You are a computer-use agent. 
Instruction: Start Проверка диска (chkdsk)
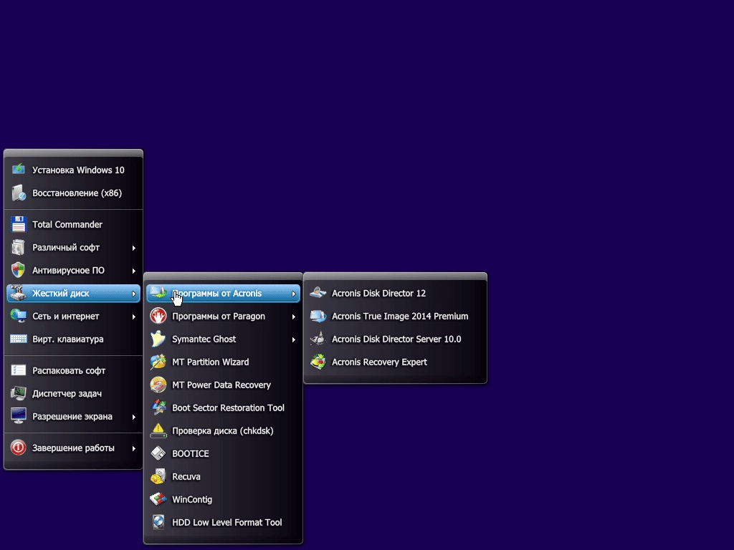pos(224,430)
